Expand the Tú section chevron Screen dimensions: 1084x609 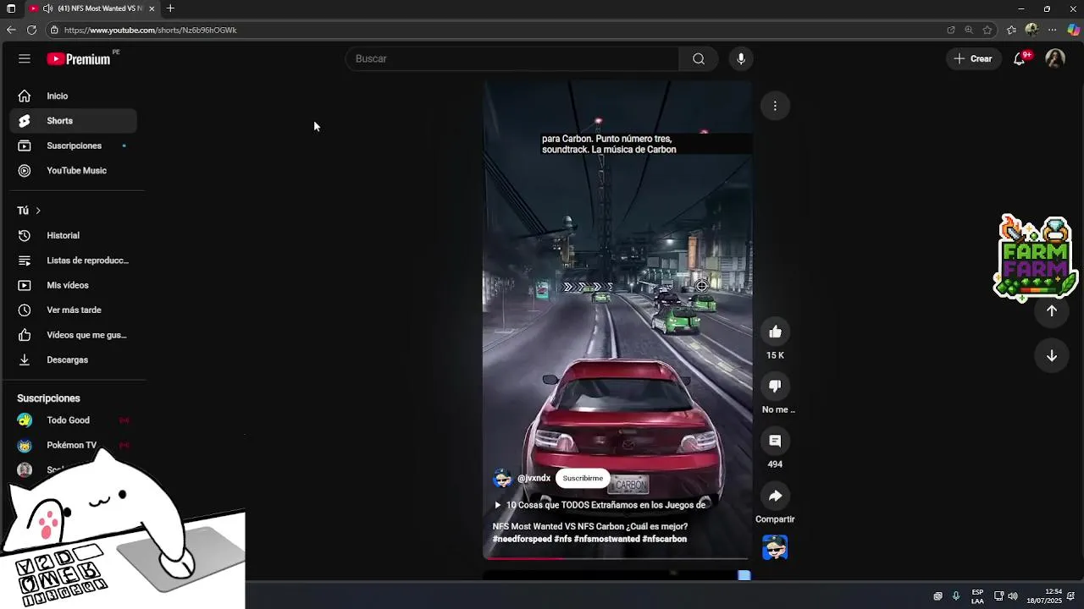(x=38, y=211)
